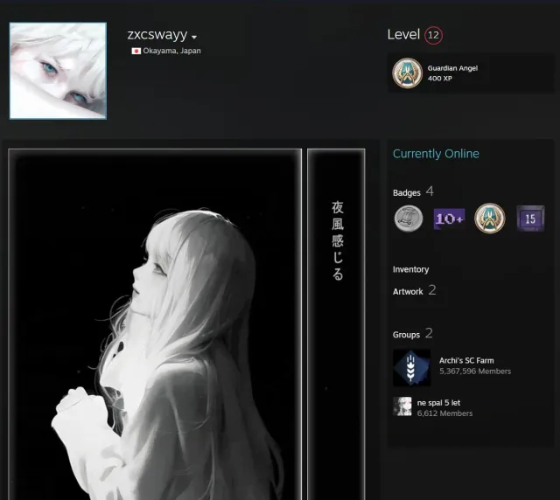The height and width of the screenshot is (500, 560).
Task: Open the featured Guardian Angel badge icon
Action: click(407, 73)
